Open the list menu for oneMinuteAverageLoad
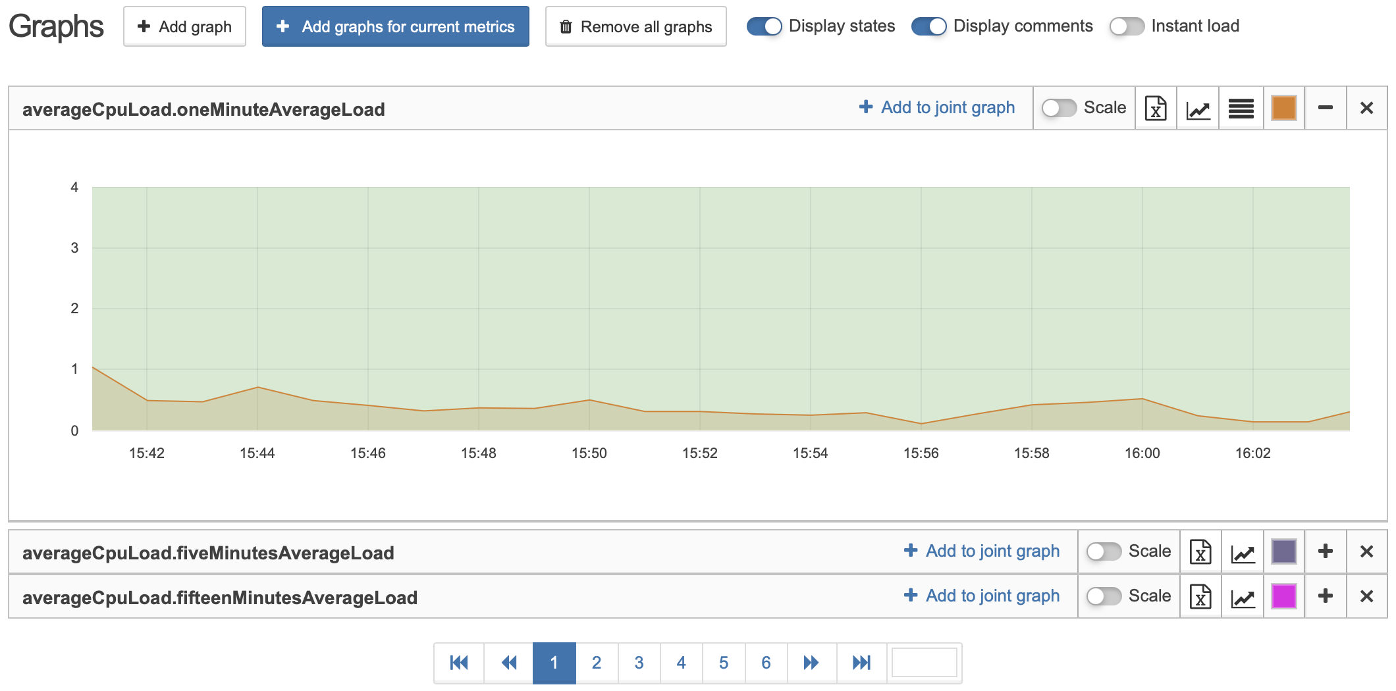The height and width of the screenshot is (691, 1396). 1241,108
